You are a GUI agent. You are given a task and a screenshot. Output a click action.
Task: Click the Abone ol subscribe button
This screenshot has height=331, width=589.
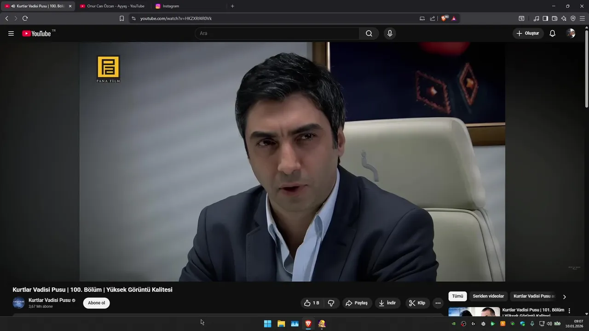tap(97, 303)
